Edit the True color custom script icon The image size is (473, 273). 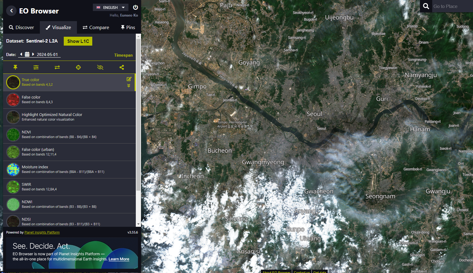click(x=129, y=79)
